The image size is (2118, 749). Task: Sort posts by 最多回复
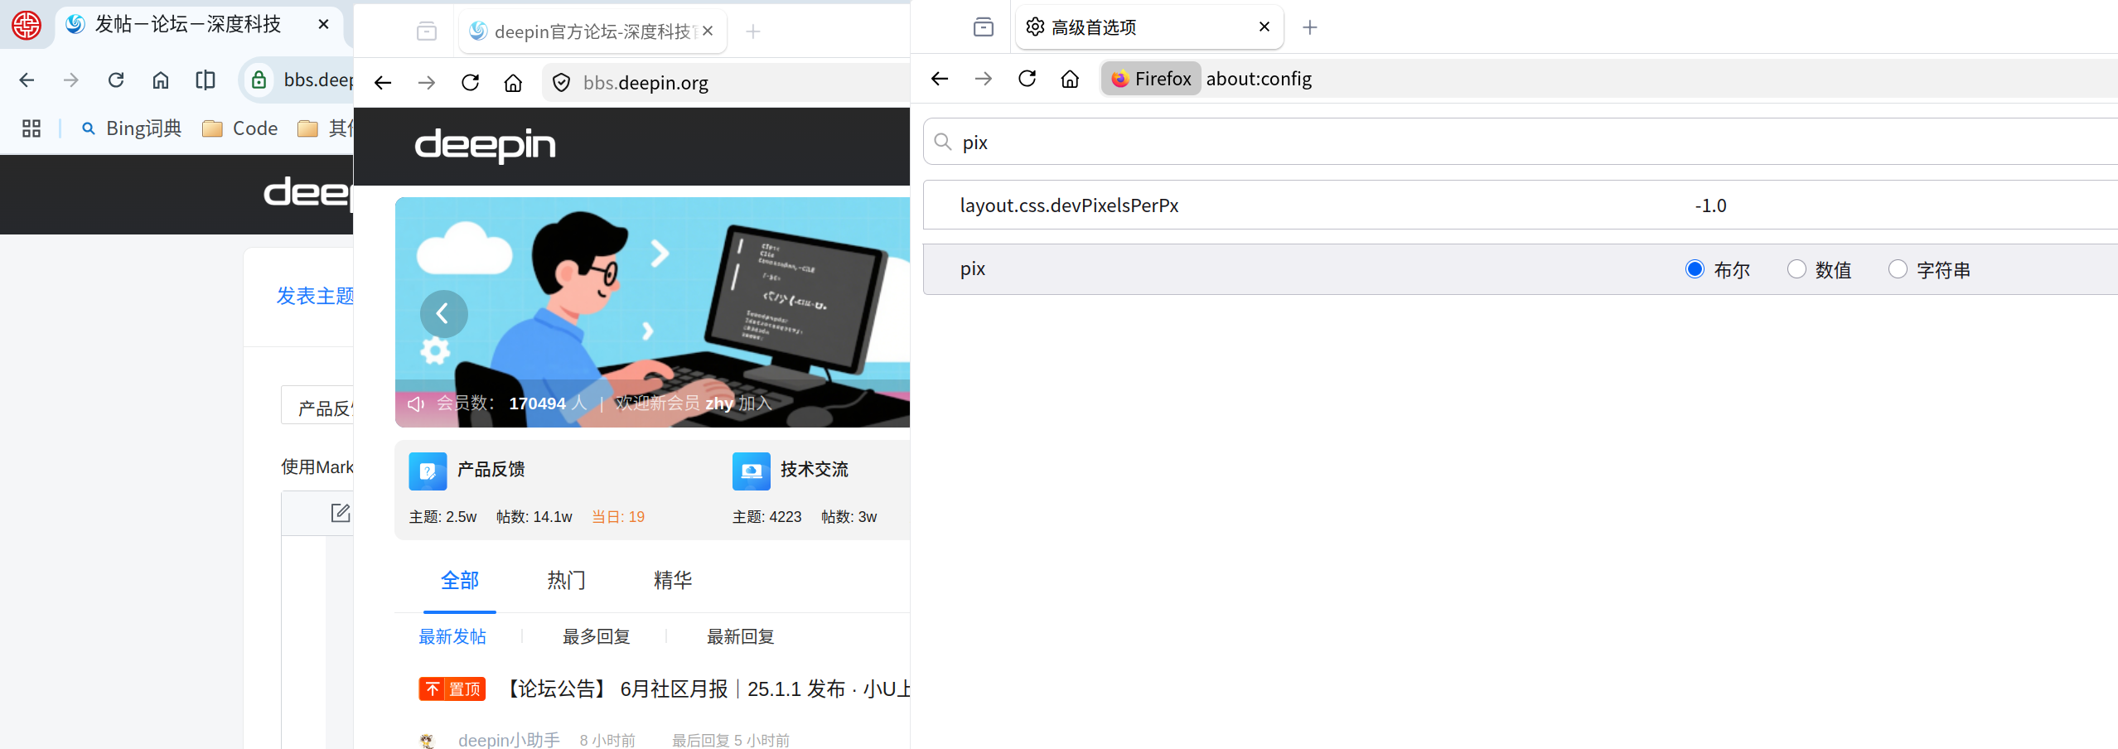point(596,636)
